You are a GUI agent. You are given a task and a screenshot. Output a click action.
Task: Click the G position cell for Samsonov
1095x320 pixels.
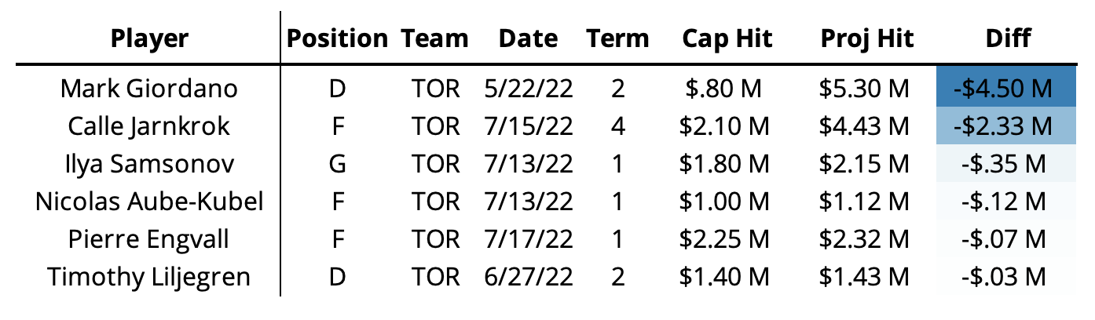(x=336, y=163)
